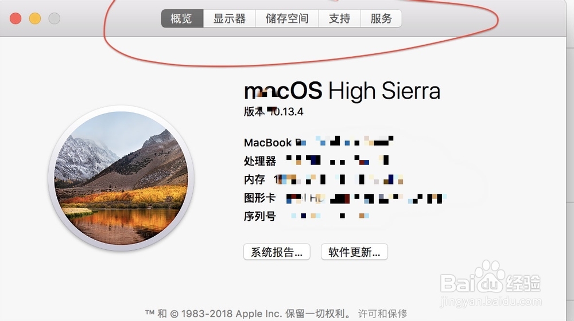Go to the 支持 tab
The height and width of the screenshot is (321, 574).
click(x=339, y=19)
